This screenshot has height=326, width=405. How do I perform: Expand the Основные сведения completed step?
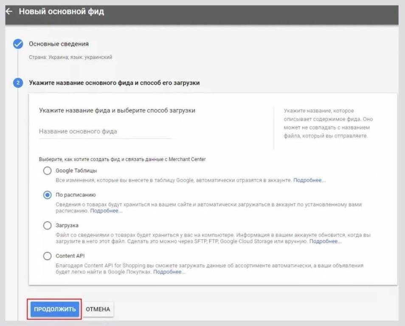coord(59,44)
